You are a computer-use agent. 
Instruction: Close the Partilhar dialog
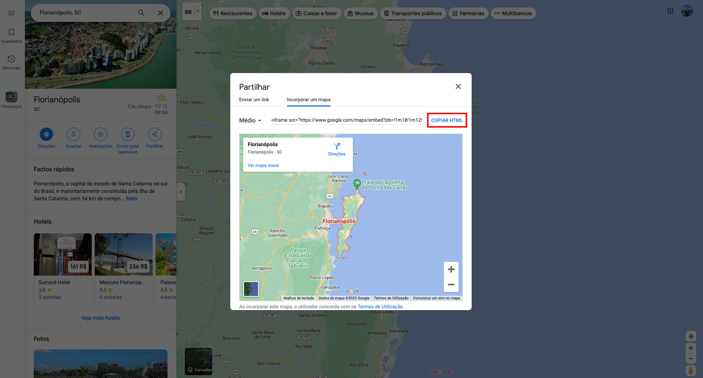(458, 86)
